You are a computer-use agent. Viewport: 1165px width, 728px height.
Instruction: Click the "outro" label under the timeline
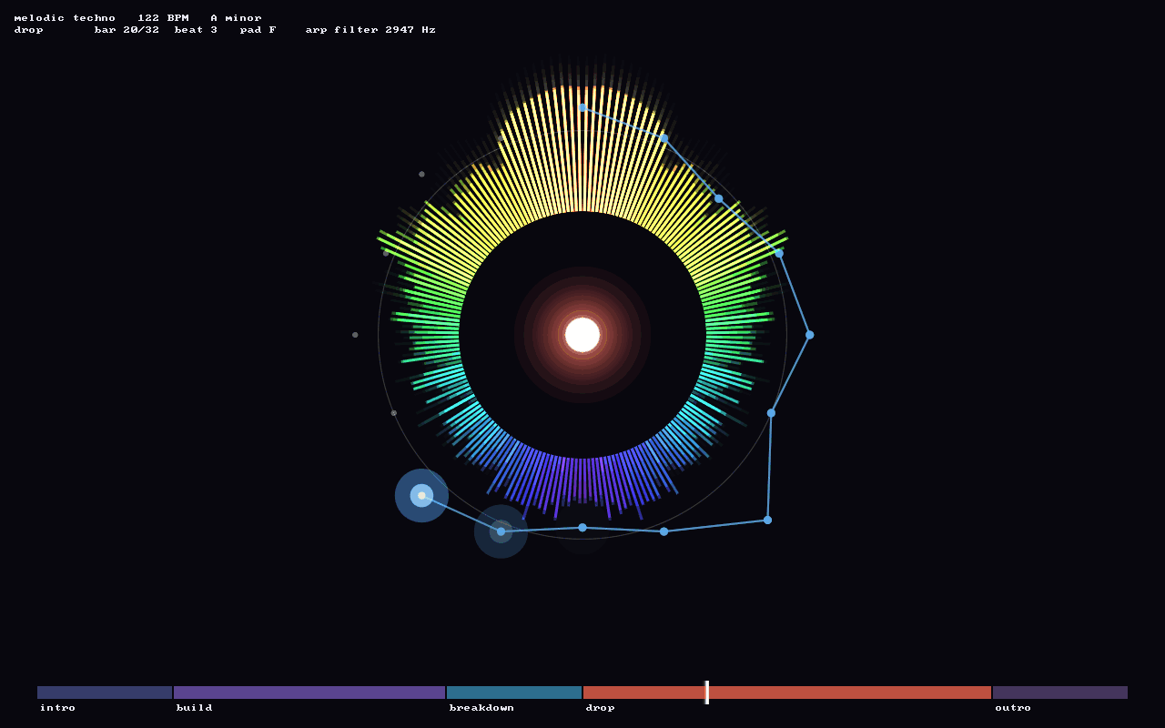tap(1013, 708)
